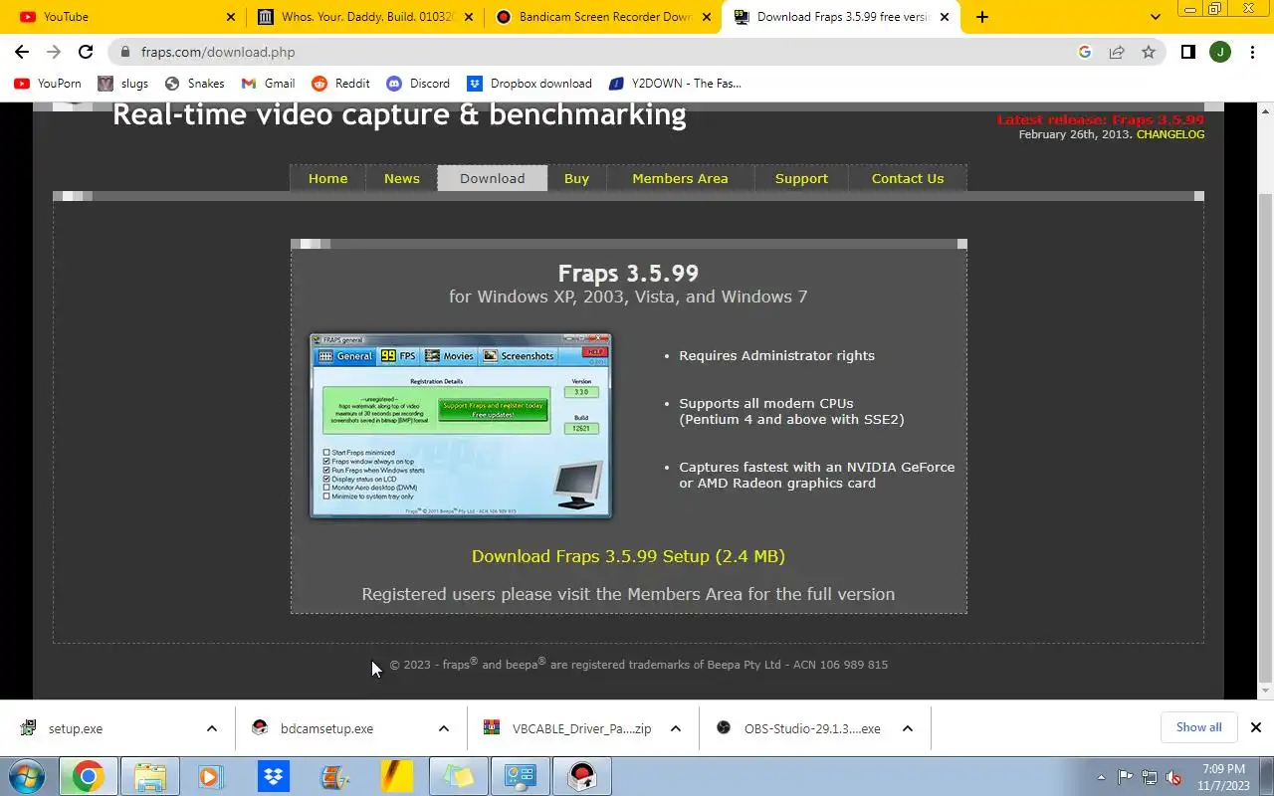1274x796 pixels.
Task: Open Google icon in the address bar
Action: tap(1085, 52)
